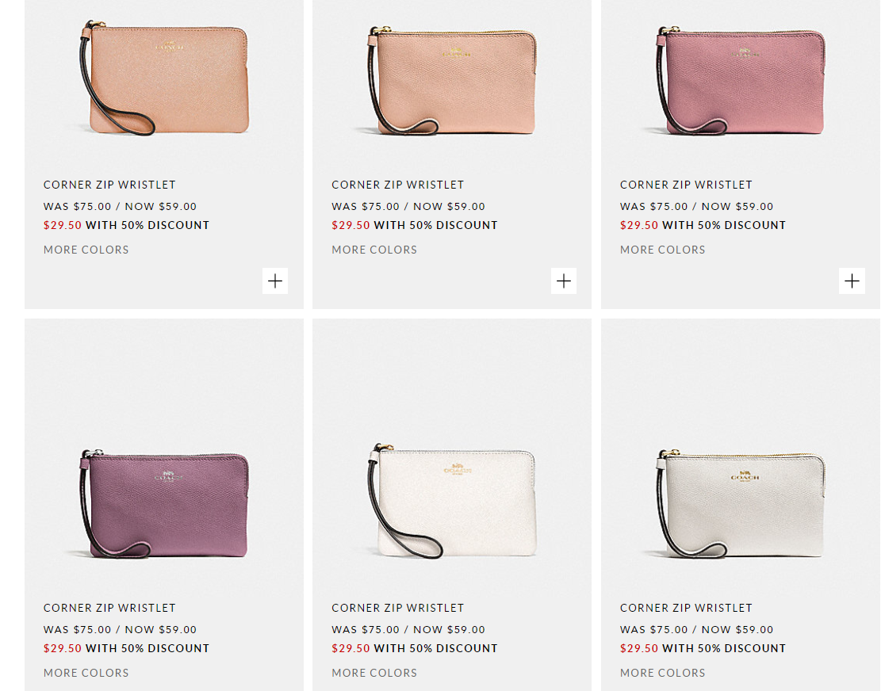Open the Corner Zip Wristlet title under the dusty rose item
Image resolution: width=885 pixels, height=691 pixels.
coord(686,185)
